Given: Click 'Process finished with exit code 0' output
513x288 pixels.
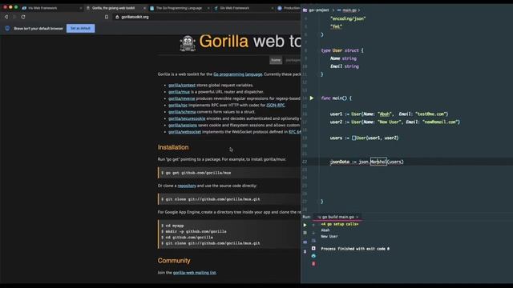Looking at the screenshot, I should click(355, 249).
